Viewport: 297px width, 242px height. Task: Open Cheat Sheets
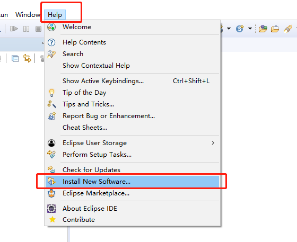point(133,128)
